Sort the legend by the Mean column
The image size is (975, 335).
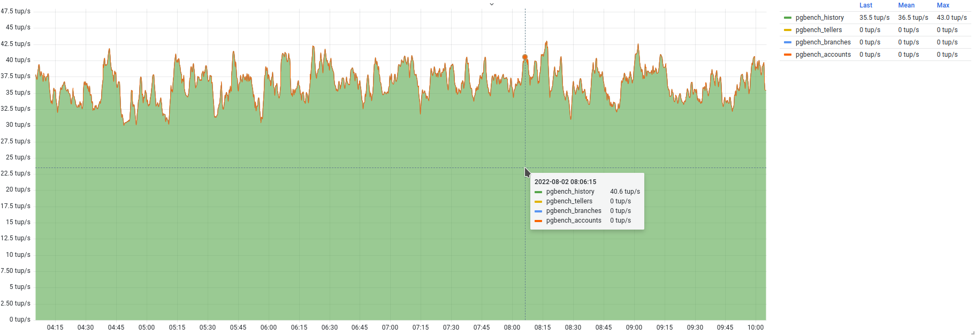point(907,5)
